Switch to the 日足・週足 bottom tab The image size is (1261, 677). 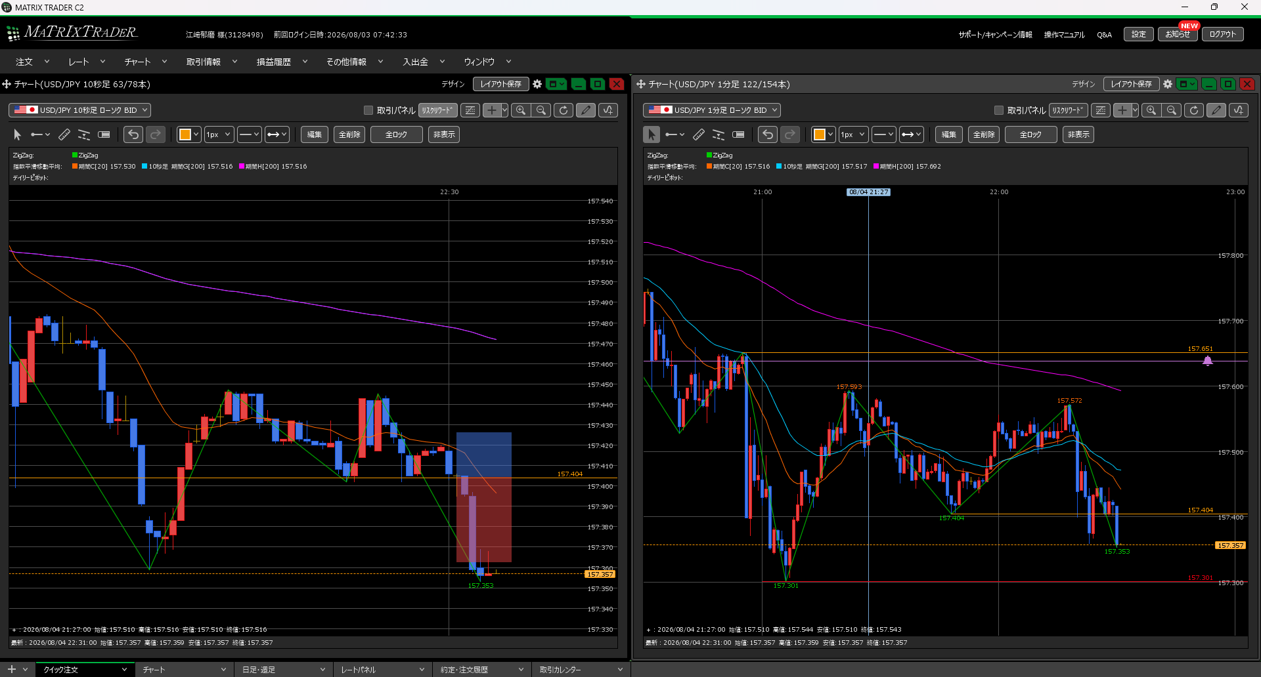click(x=284, y=670)
